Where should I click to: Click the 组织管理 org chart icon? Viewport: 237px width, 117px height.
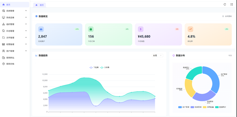(4, 24)
